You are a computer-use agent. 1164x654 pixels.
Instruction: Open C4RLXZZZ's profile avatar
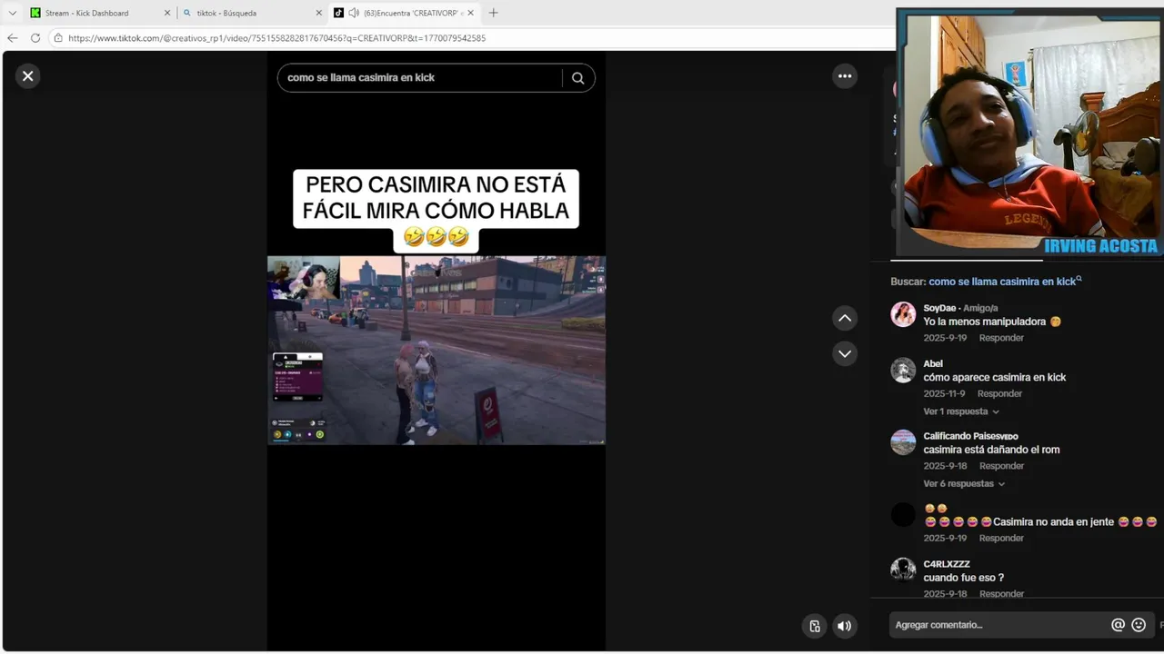tap(903, 570)
